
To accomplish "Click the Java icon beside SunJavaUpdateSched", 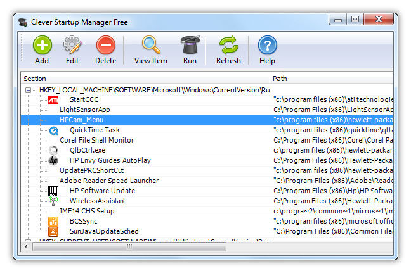I will (x=53, y=231).
